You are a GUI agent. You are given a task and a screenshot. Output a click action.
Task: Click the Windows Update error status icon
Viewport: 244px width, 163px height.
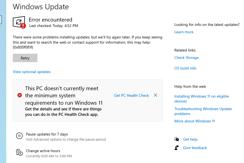coord(19,22)
